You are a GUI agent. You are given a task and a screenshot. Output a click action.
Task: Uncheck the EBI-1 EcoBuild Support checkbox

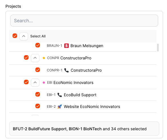[x=38, y=94]
